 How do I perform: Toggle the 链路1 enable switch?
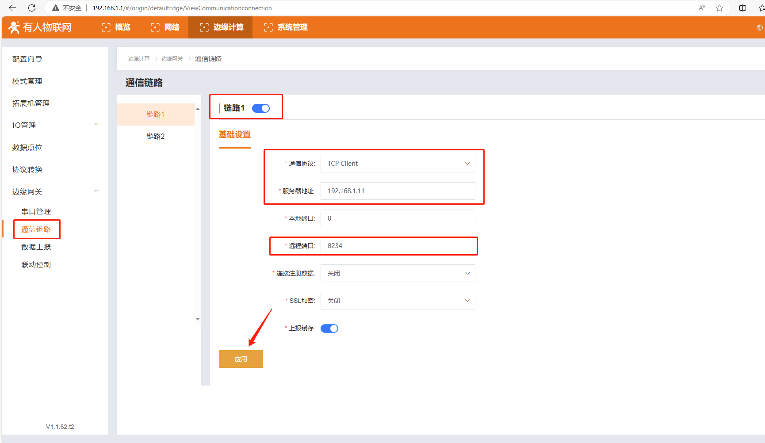[x=261, y=108]
